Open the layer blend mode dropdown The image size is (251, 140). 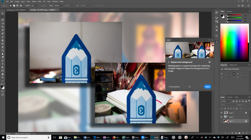[x=228, y=105]
